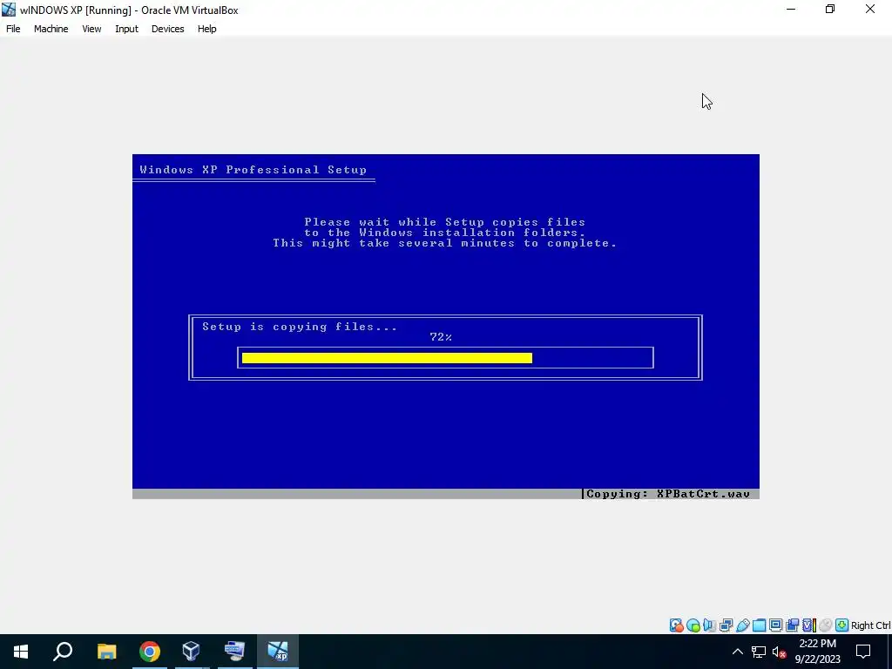
Task: Click the Right Ctrl host key label
Action: click(x=870, y=625)
